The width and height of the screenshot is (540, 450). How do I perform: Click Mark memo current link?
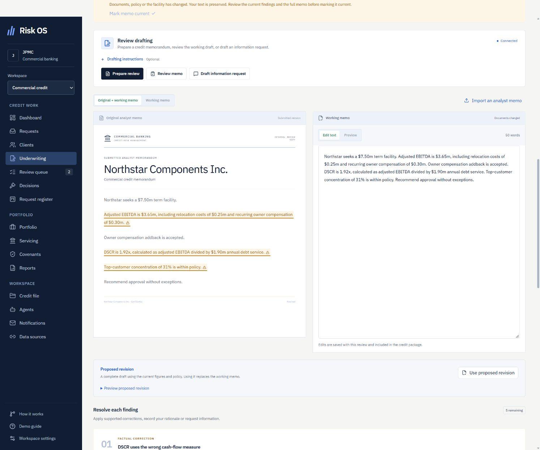[x=132, y=14]
